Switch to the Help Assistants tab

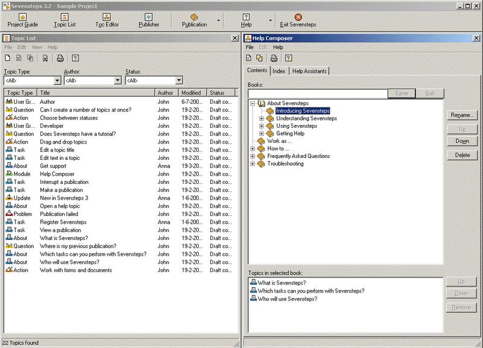tap(309, 71)
